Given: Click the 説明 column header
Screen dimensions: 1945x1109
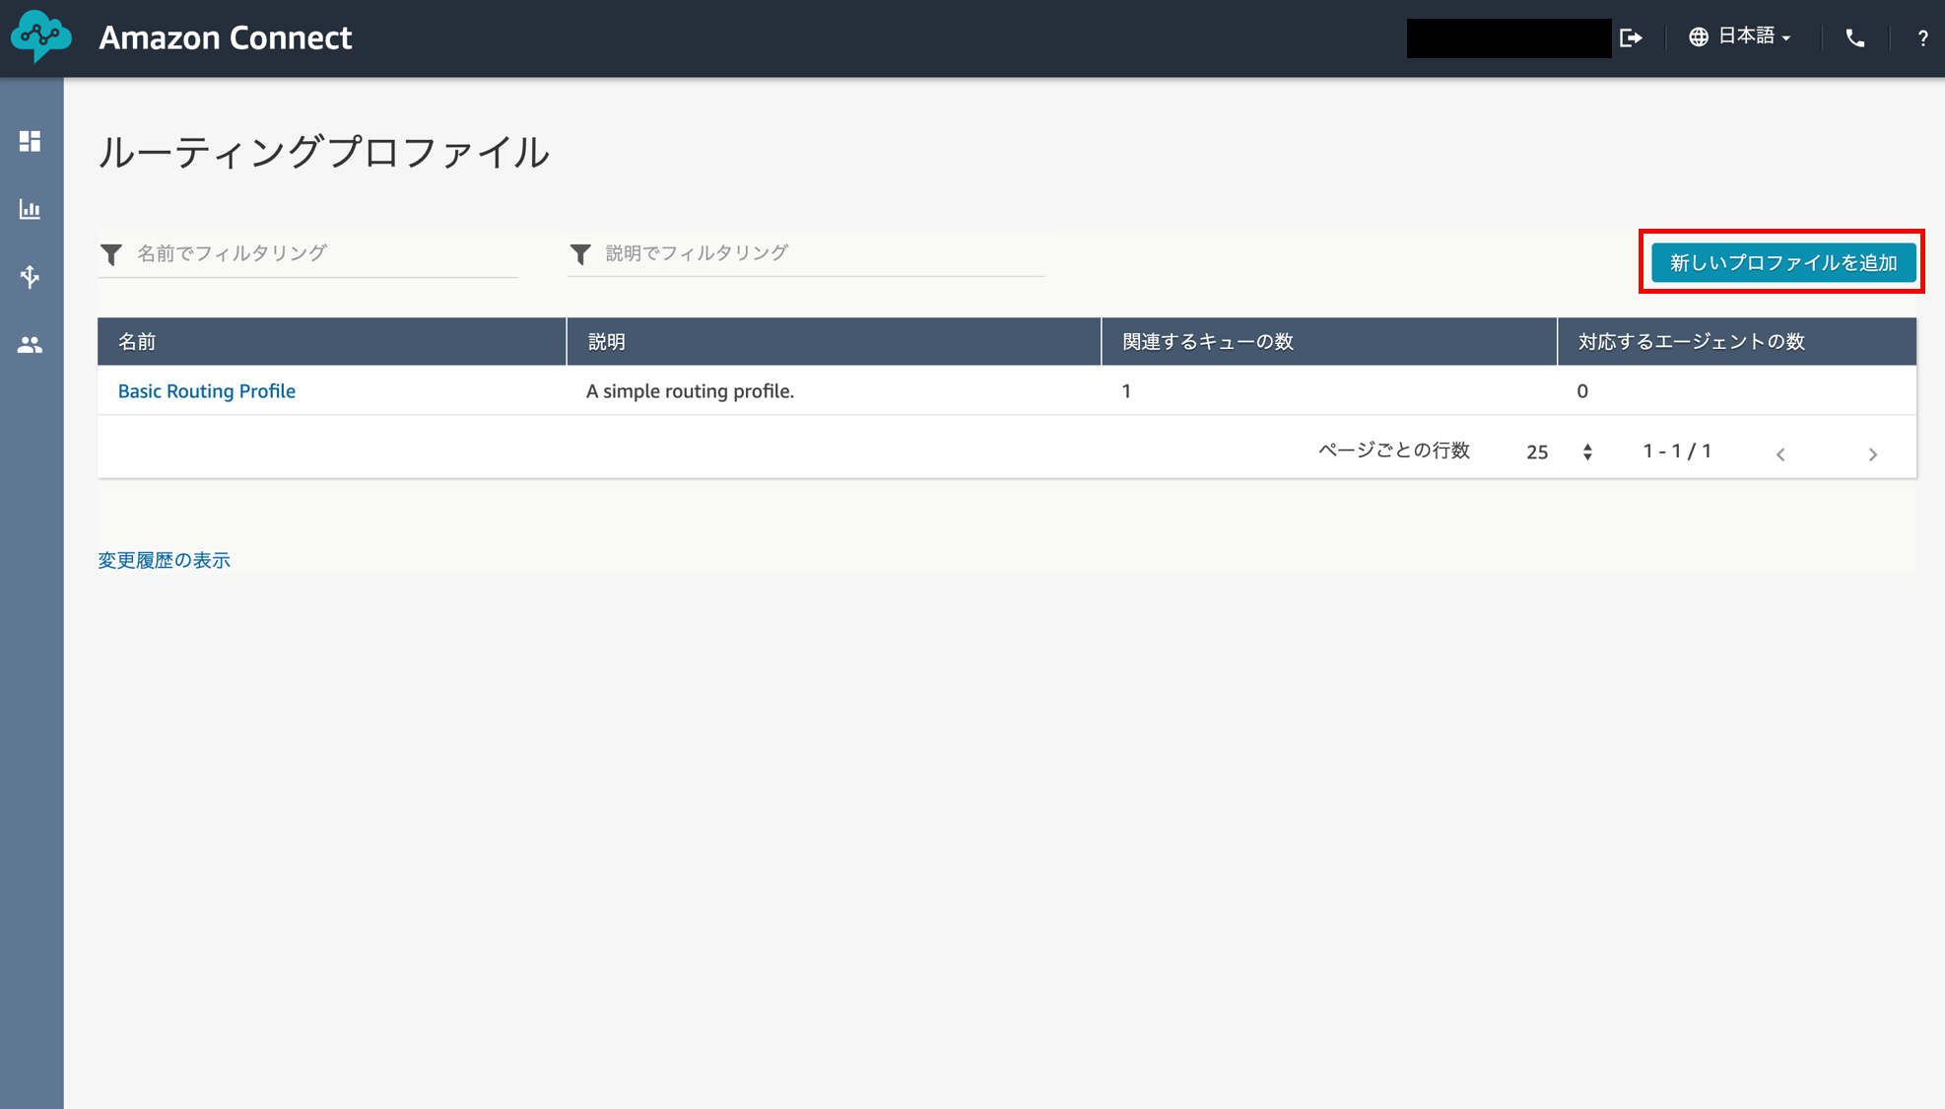Looking at the screenshot, I should point(834,341).
